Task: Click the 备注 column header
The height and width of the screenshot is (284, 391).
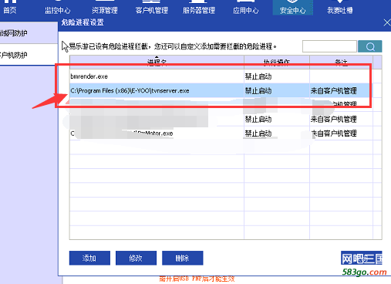Action: pos(341,62)
